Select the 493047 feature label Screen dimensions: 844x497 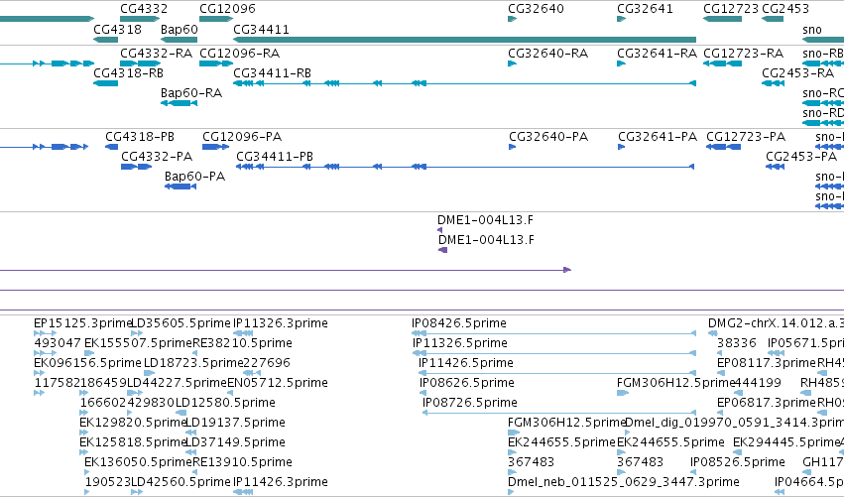58,343
